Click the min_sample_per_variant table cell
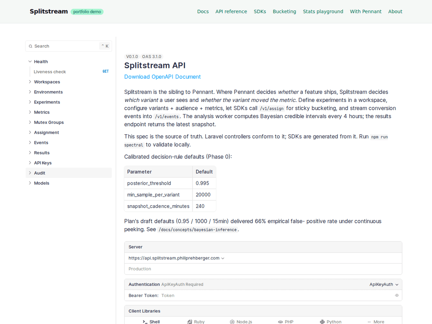This screenshot has width=432, height=324. tap(158, 195)
